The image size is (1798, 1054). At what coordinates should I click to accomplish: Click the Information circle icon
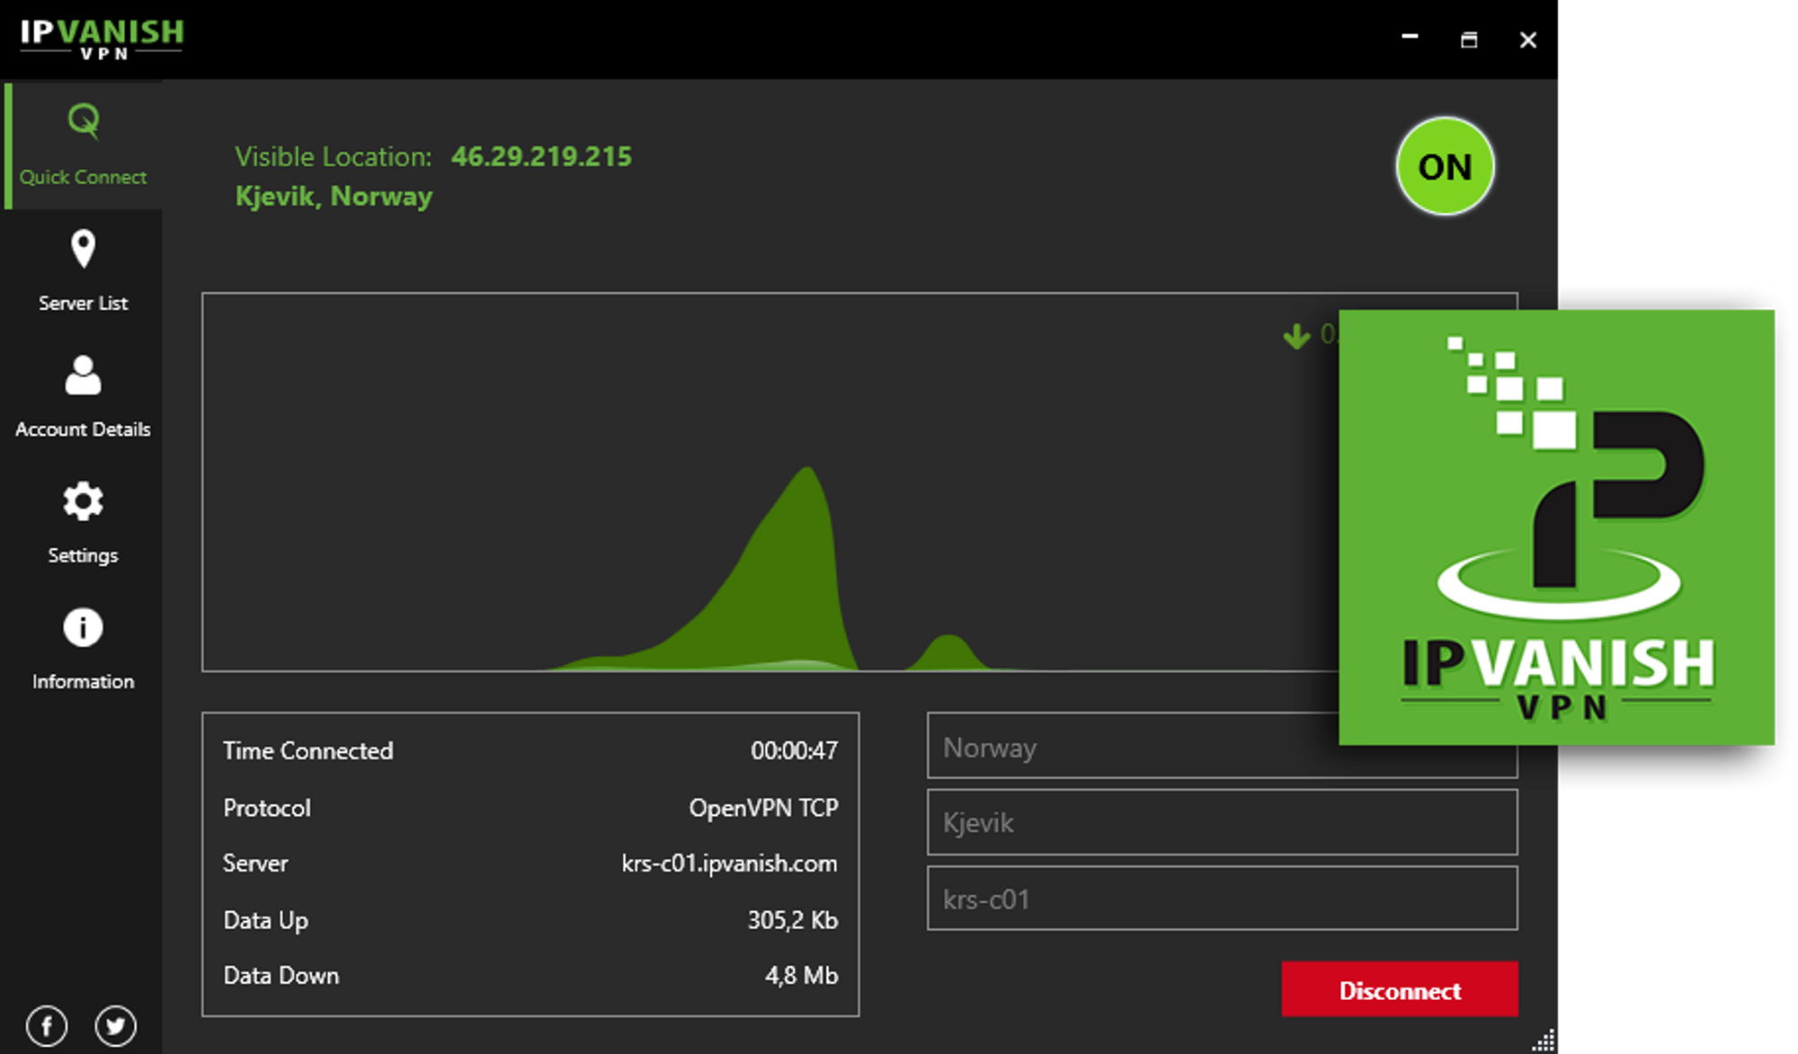click(x=83, y=627)
